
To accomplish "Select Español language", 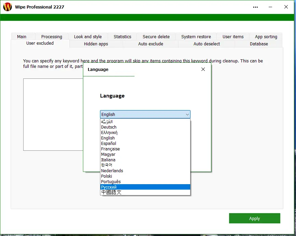I will 145,144.
